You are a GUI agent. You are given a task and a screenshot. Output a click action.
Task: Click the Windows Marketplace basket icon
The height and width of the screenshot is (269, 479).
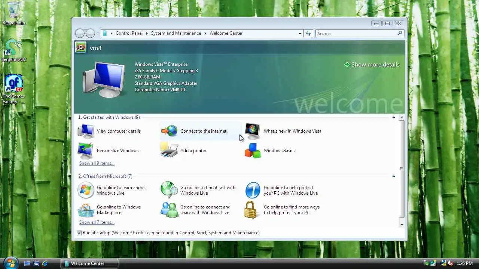(86, 210)
